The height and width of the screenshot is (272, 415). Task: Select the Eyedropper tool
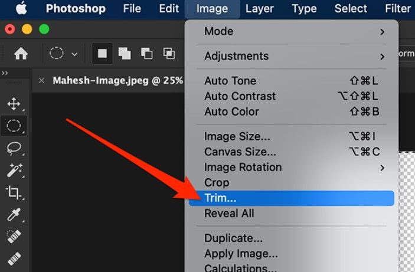click(x=14, y=214)
